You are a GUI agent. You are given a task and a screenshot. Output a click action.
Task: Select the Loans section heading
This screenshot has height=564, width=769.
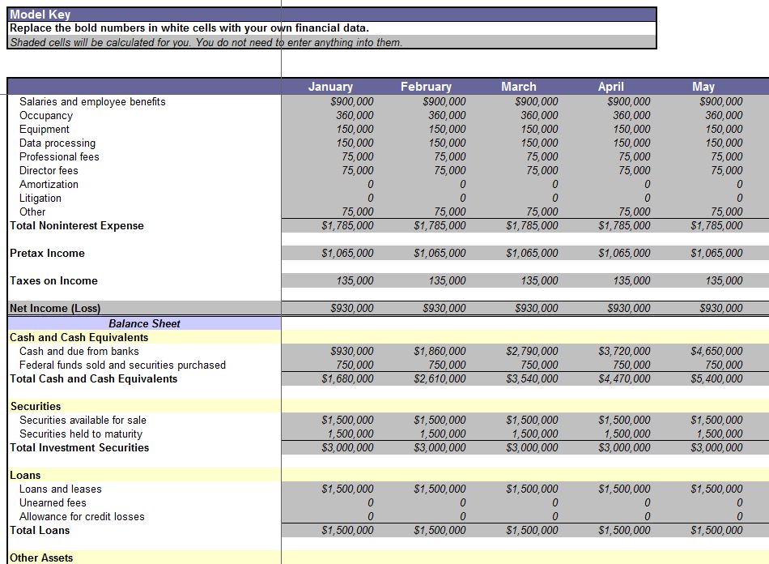click(x=25, y=475)
